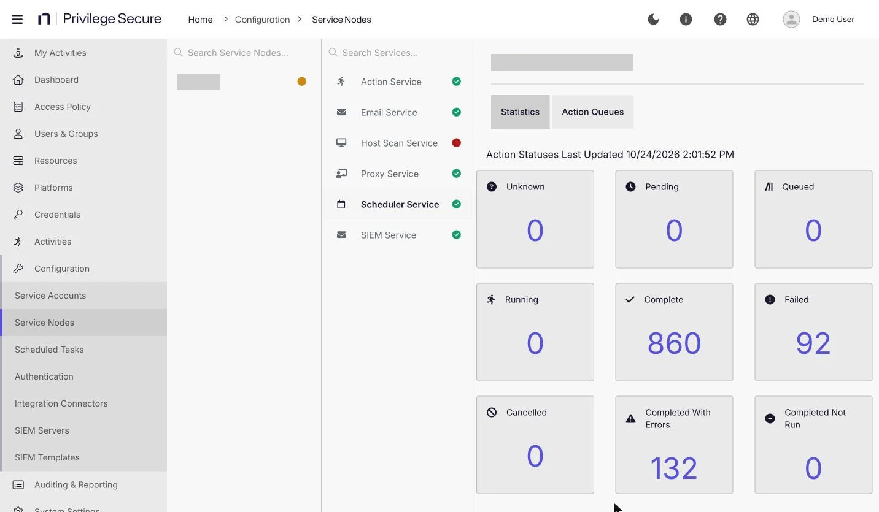The image size is (879, 512).
Task: Select Proxy Service in services list
Action: [x=399, y=174]
